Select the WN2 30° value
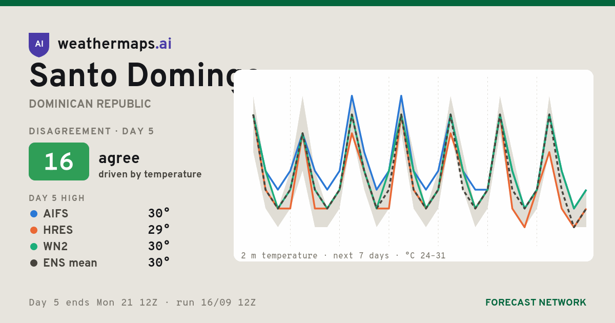This screenshot has height=323, width=615. coord(159,246)
